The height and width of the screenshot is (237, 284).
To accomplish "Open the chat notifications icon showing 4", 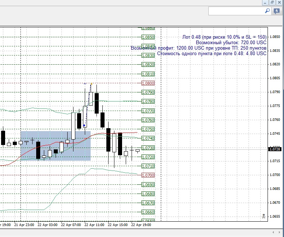I will pos(276,11).
